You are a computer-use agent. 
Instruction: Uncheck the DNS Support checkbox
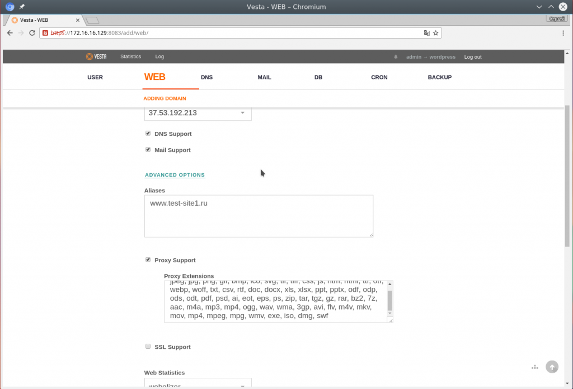tap(148, 134)
